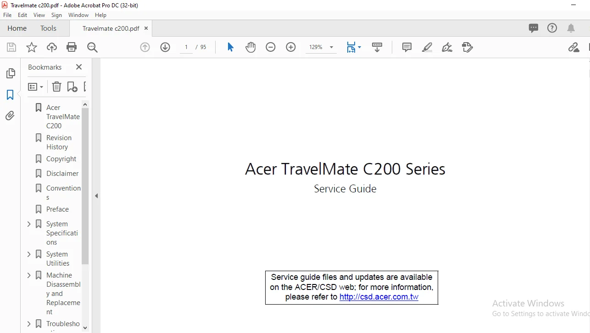The height and width of the screenshot is (333, 590).
Task: Open the Find text magnifier tool
Action: coord(92,47)
